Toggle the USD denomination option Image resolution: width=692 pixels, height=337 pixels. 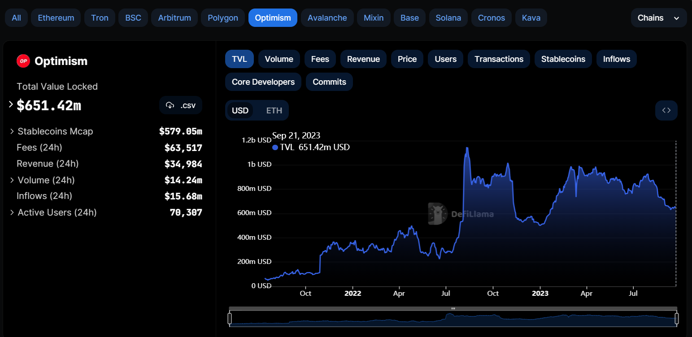click(240, 110)
